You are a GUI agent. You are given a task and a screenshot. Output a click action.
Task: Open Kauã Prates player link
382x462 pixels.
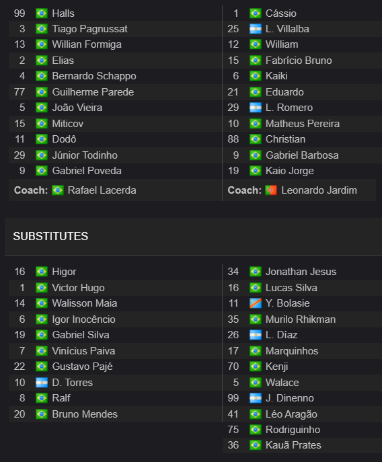tap(293, 445)
